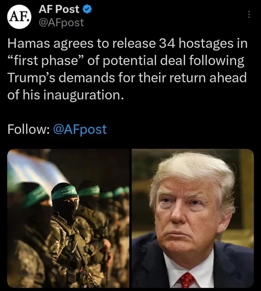This screenshot has width=261, height=291.
Task: Click the blue verified checkmark badge
Action: tap(87, 10)
